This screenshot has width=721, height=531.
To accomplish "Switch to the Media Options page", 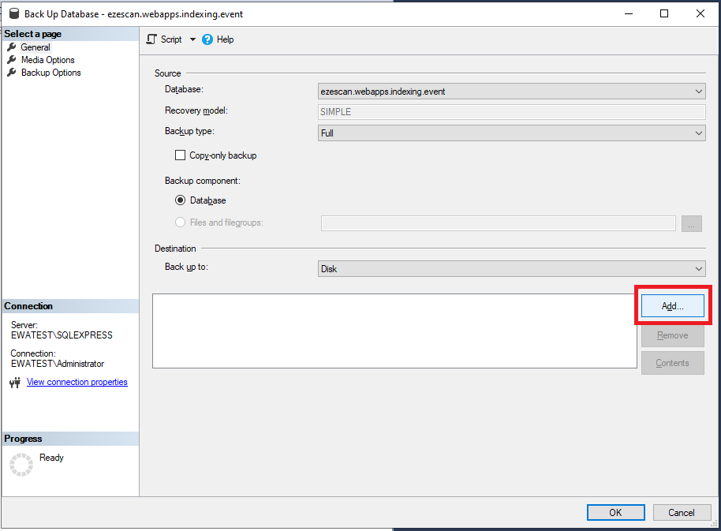I will coord(47,60).
